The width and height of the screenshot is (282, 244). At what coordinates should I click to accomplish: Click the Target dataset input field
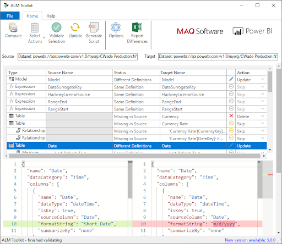pos(218,57)
